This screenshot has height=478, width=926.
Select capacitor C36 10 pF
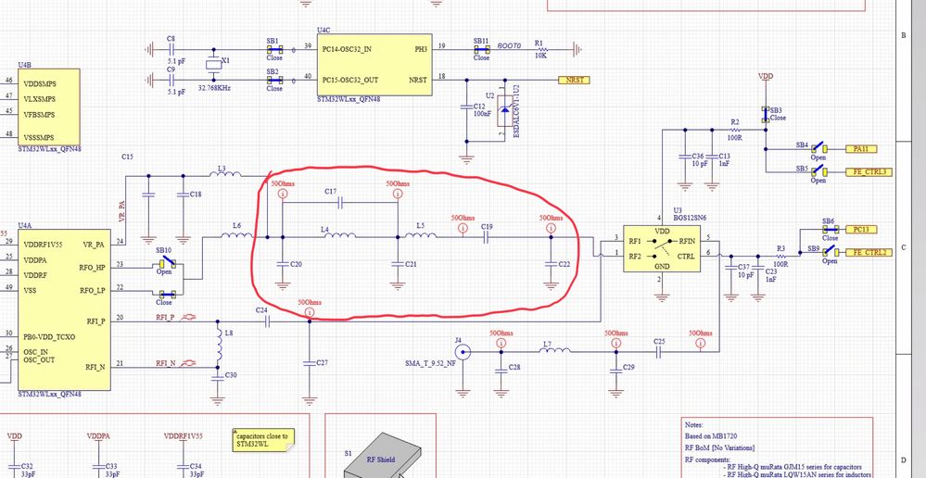pyautogui.click(x=685, y=157)
